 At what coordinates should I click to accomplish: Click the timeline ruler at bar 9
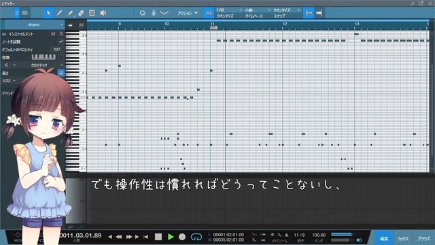(x=120, y=24)
